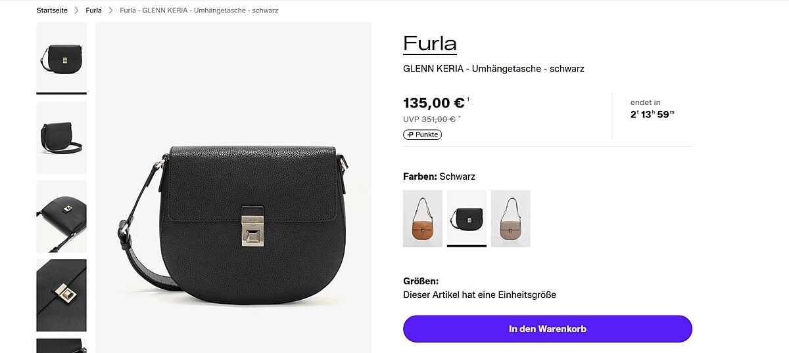Open the Furla brand heading link
Viewport: 789px width, 353px height.
[x=430, y=43]
